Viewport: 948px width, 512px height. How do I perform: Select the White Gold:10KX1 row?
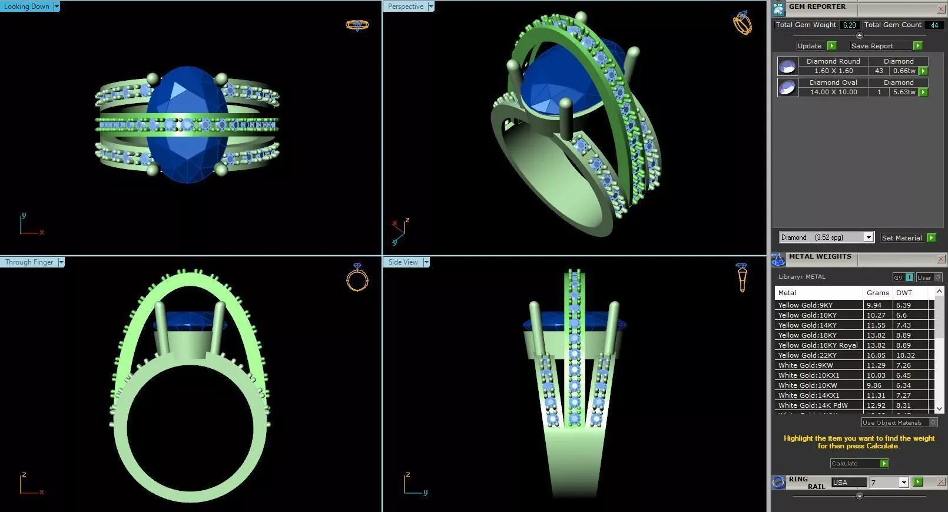click(854, 375)
